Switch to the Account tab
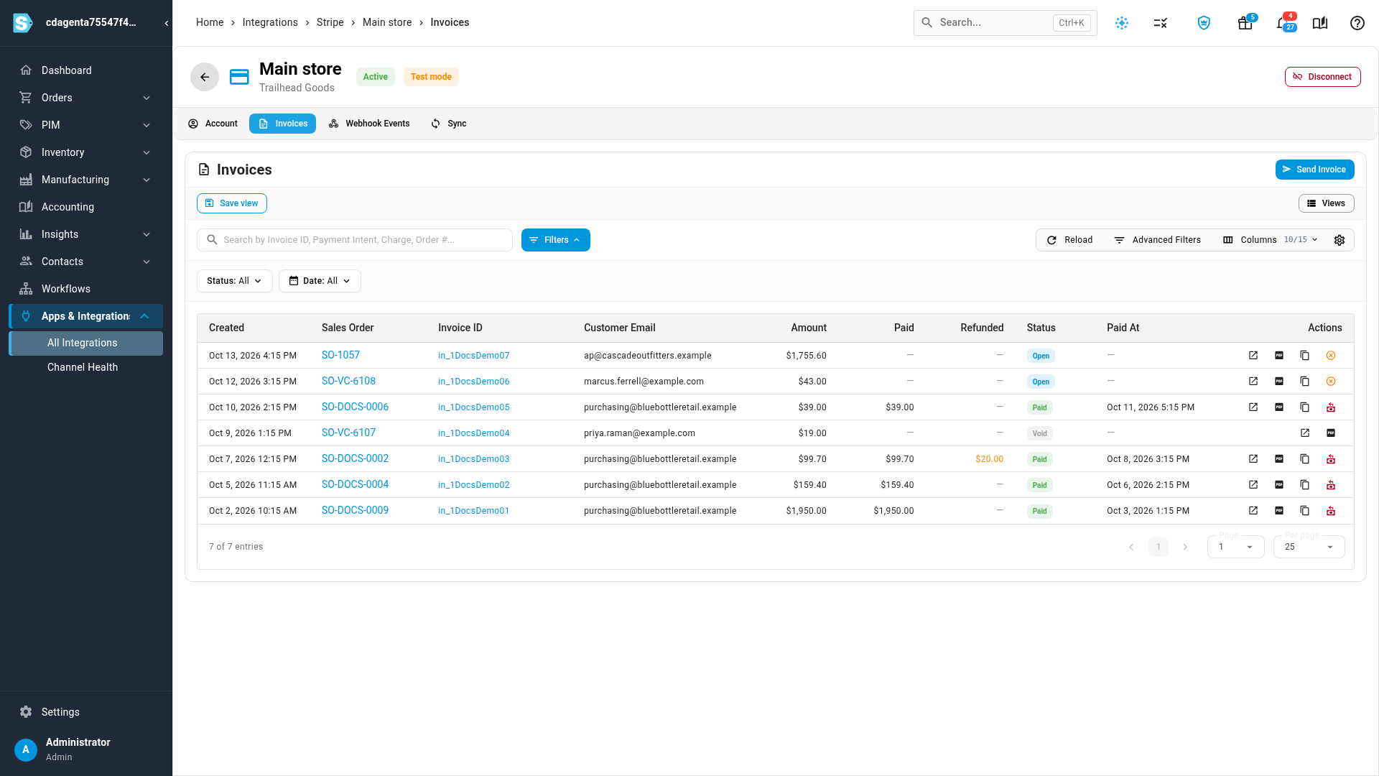Screen dimensions: 1379x776 tap(213, 124)
